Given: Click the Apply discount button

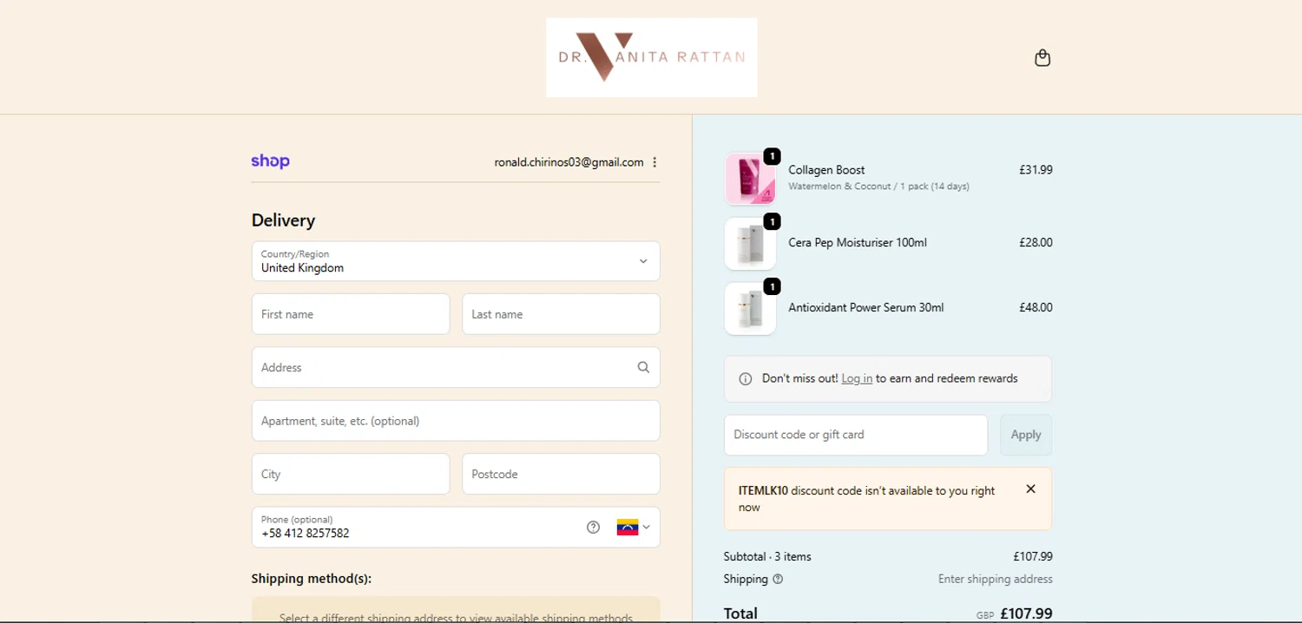Looking at the screenshot, I should pos(1026,435).
